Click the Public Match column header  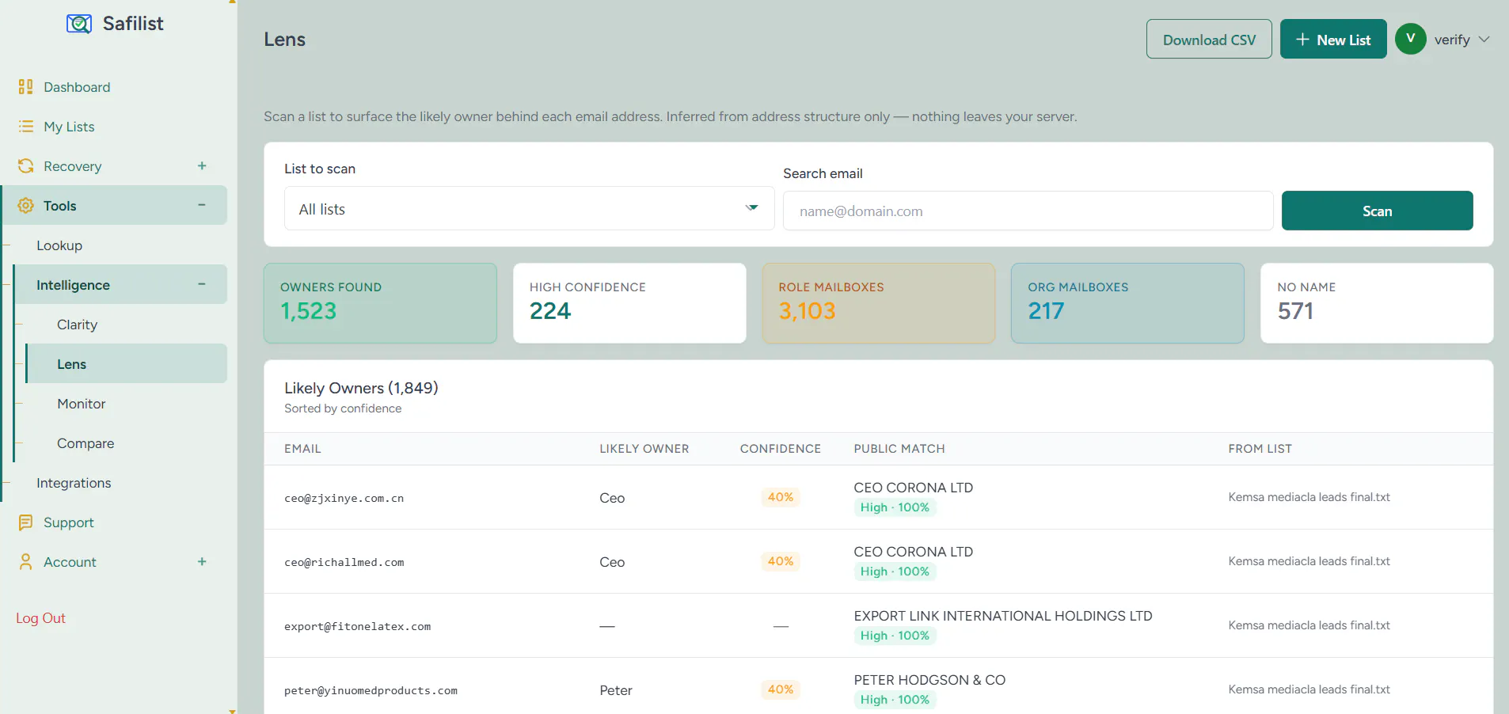[899, 449]
